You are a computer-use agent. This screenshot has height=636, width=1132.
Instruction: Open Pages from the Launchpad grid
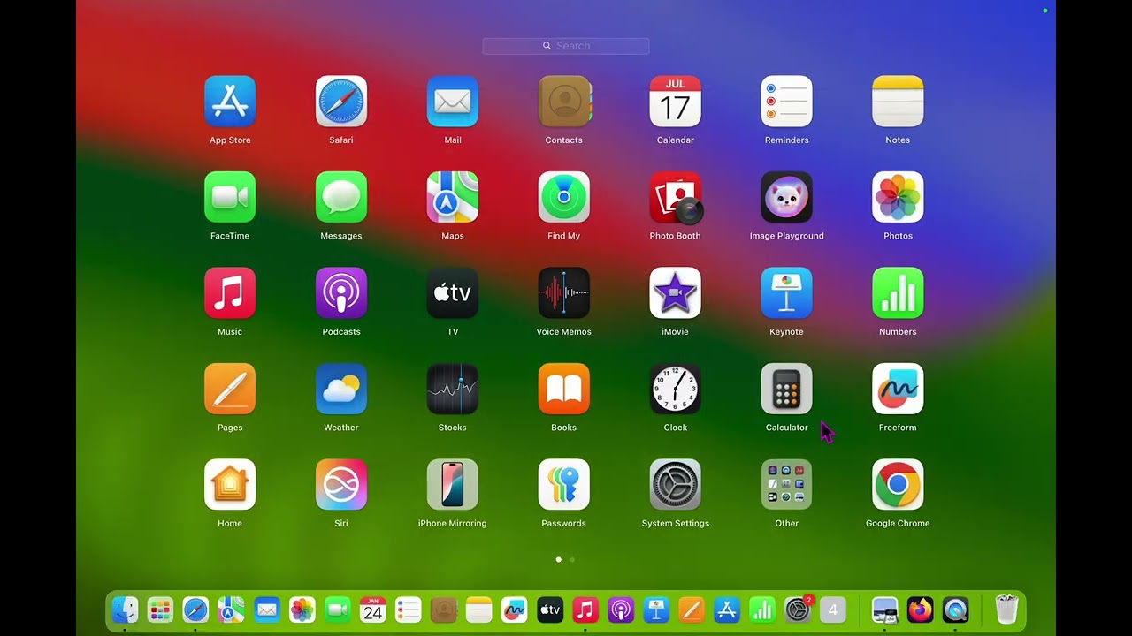pyautogui.click(x=230, y=389)
